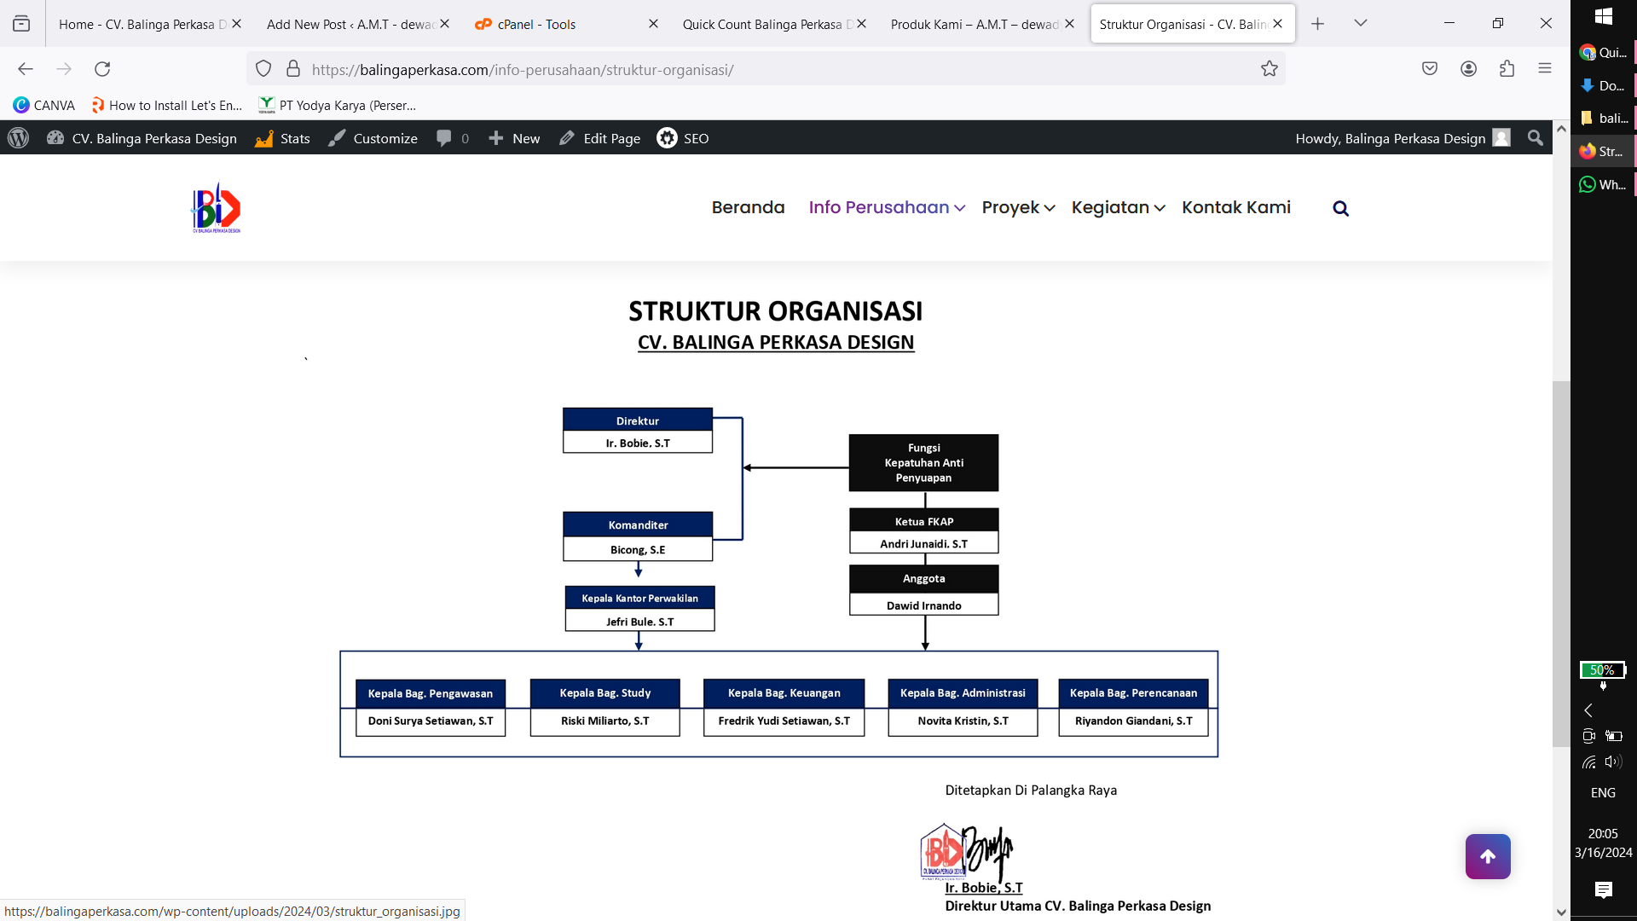Click the bookmark star icon in address bar
This screenshot has height=921, width=1637.
click(x=1270, y=69)
